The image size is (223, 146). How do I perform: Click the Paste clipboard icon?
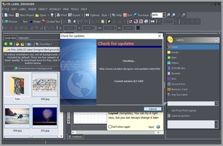coord(103,22)
